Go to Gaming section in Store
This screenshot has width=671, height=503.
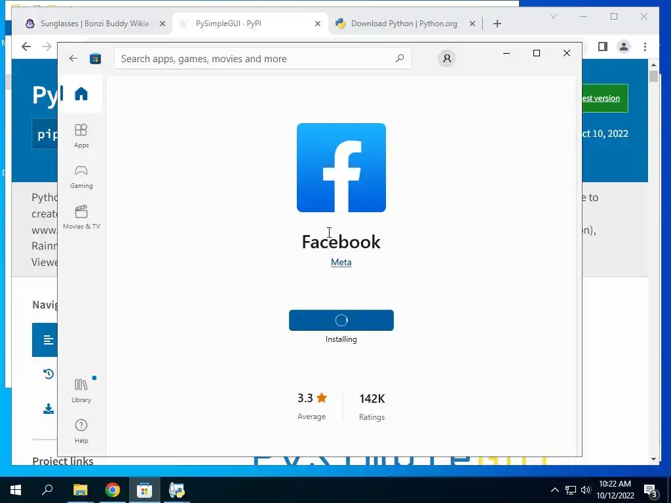81,177
